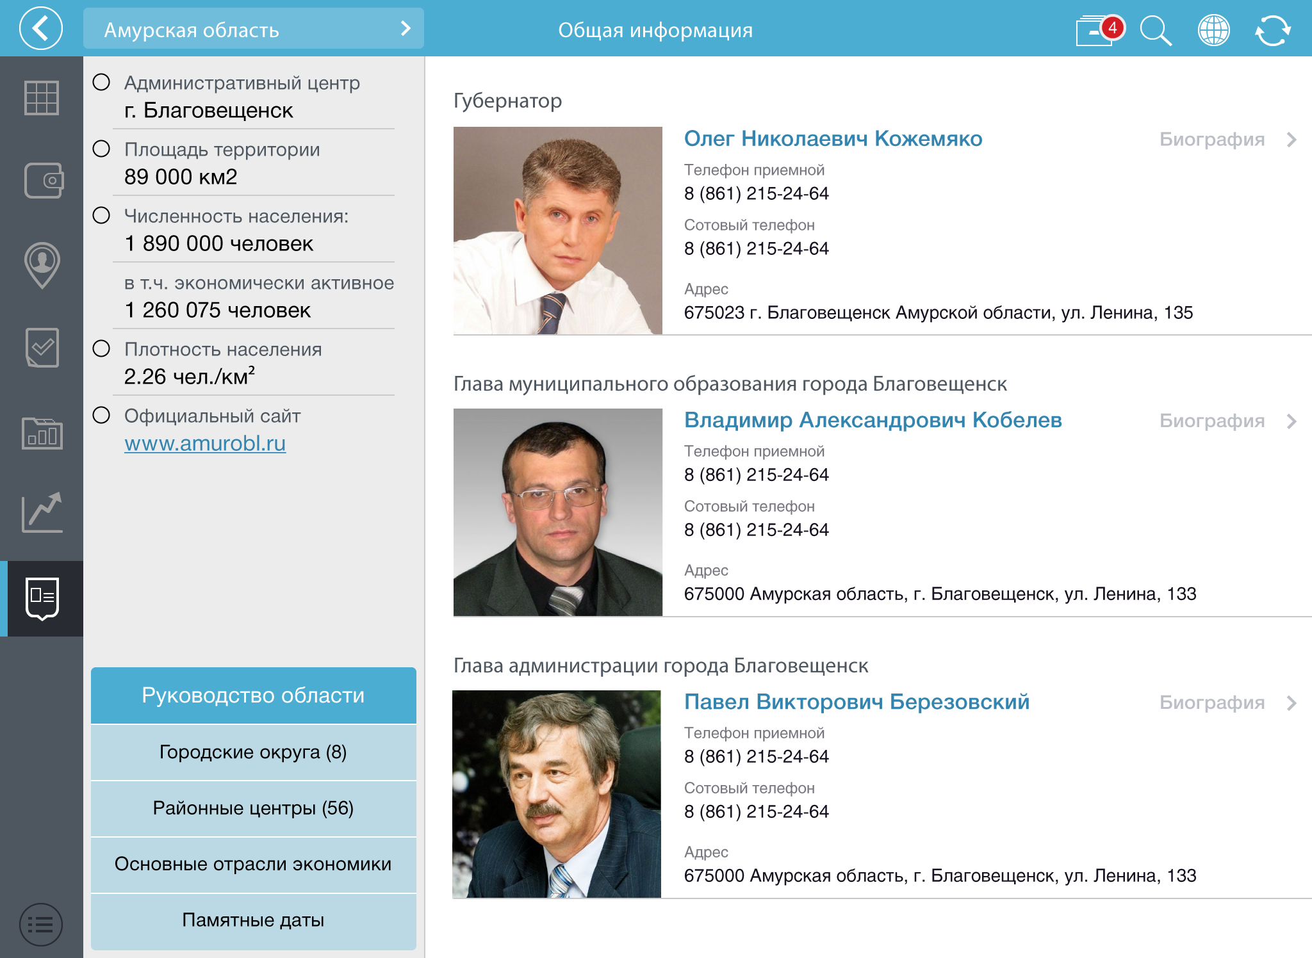Open the search magnifier
The width and height of the screenshot is (1312, 958).
[1156, 30]
